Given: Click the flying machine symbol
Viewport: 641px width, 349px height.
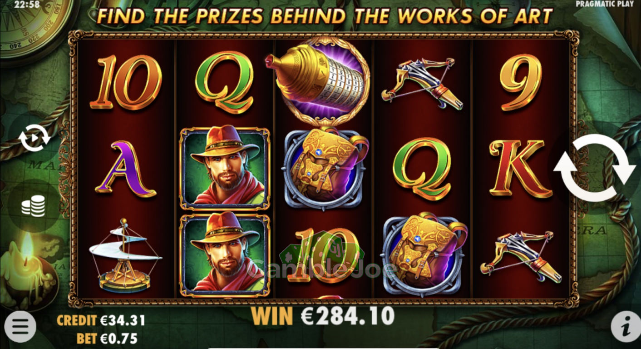Looking at the screenshot, I should pyautogui.click(x=125, y=255).
